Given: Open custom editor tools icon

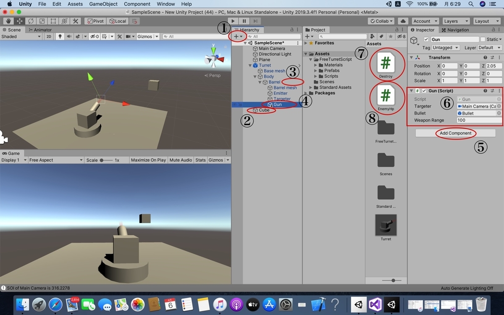Looking at the screenshot, I should [76, 21].
